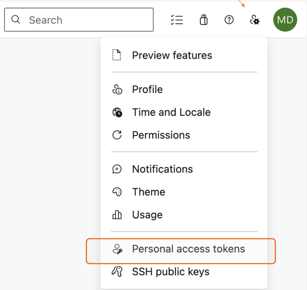Screen dimensions: 307x290
Task: Select the Theme option
Action: tap(148, 192)
